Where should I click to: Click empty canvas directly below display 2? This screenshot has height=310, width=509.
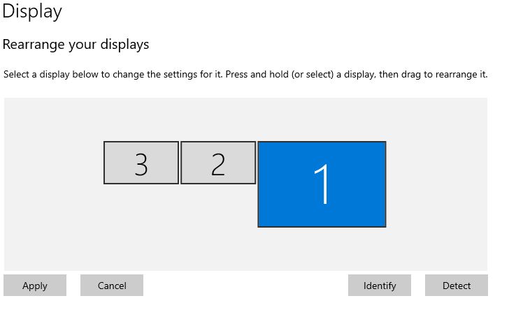coord(218,223)
